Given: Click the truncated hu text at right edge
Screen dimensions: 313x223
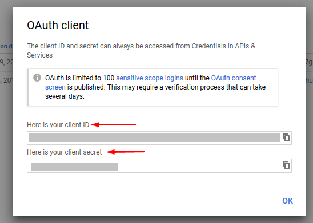Looking at the screenshot, I should (x=309, y=80).
